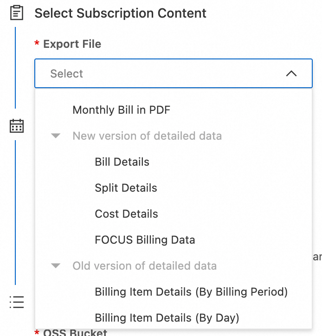
Task: Select the Bill Details option
Action: (122, 162)
